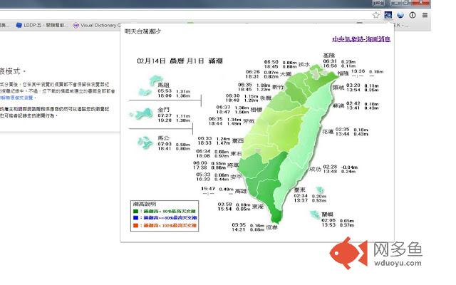The image size is (456, 285).
Task: Click the 02月14日 tide date heading
Action: pyautogui.click(x=180, y=61)
